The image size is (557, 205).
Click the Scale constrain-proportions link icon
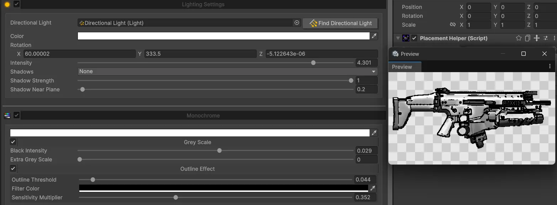pyautogui.click(x=453, y=25)
